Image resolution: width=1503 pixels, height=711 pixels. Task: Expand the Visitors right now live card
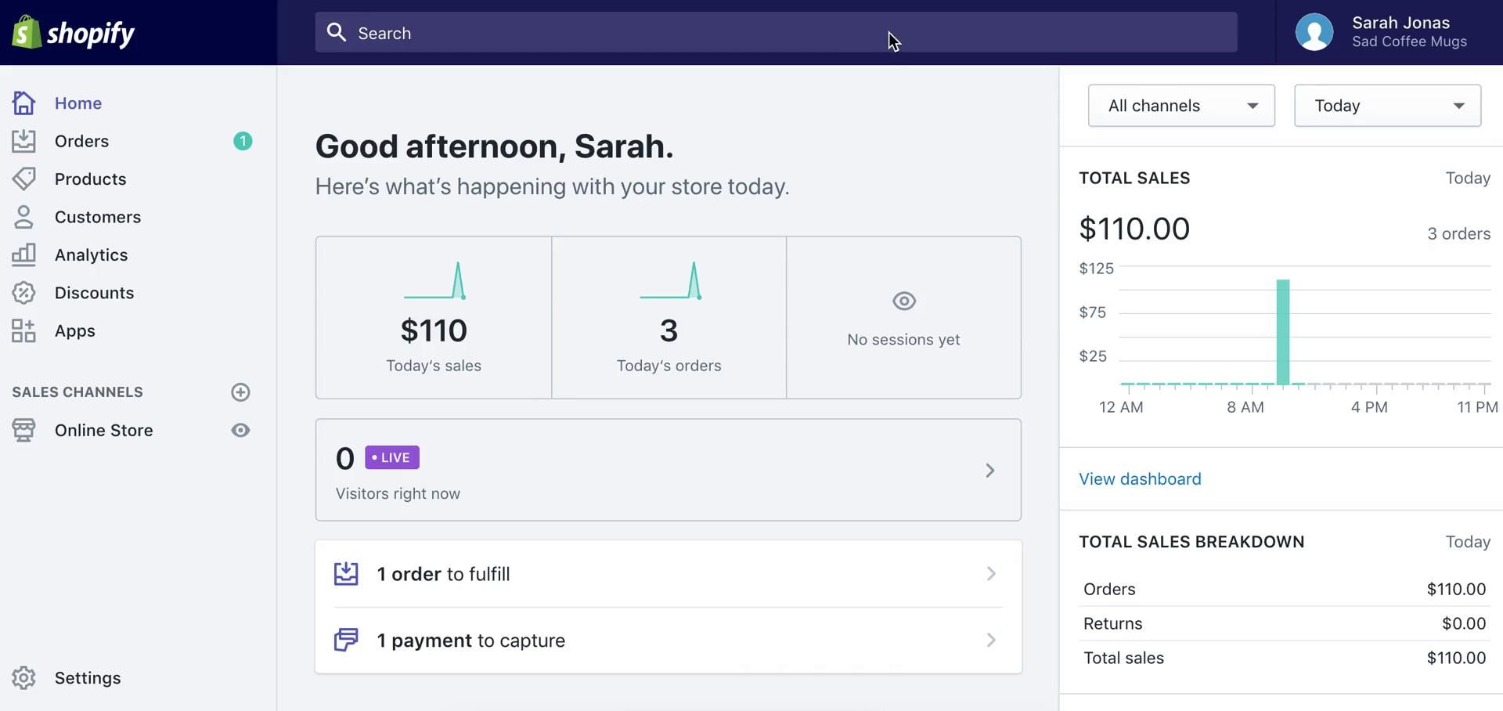pos(668,470)
